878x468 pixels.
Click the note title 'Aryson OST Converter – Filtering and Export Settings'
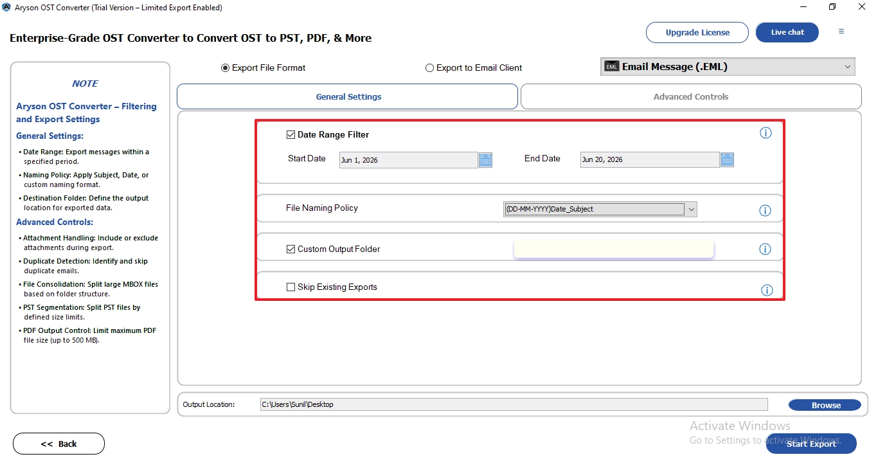[86, 113]
